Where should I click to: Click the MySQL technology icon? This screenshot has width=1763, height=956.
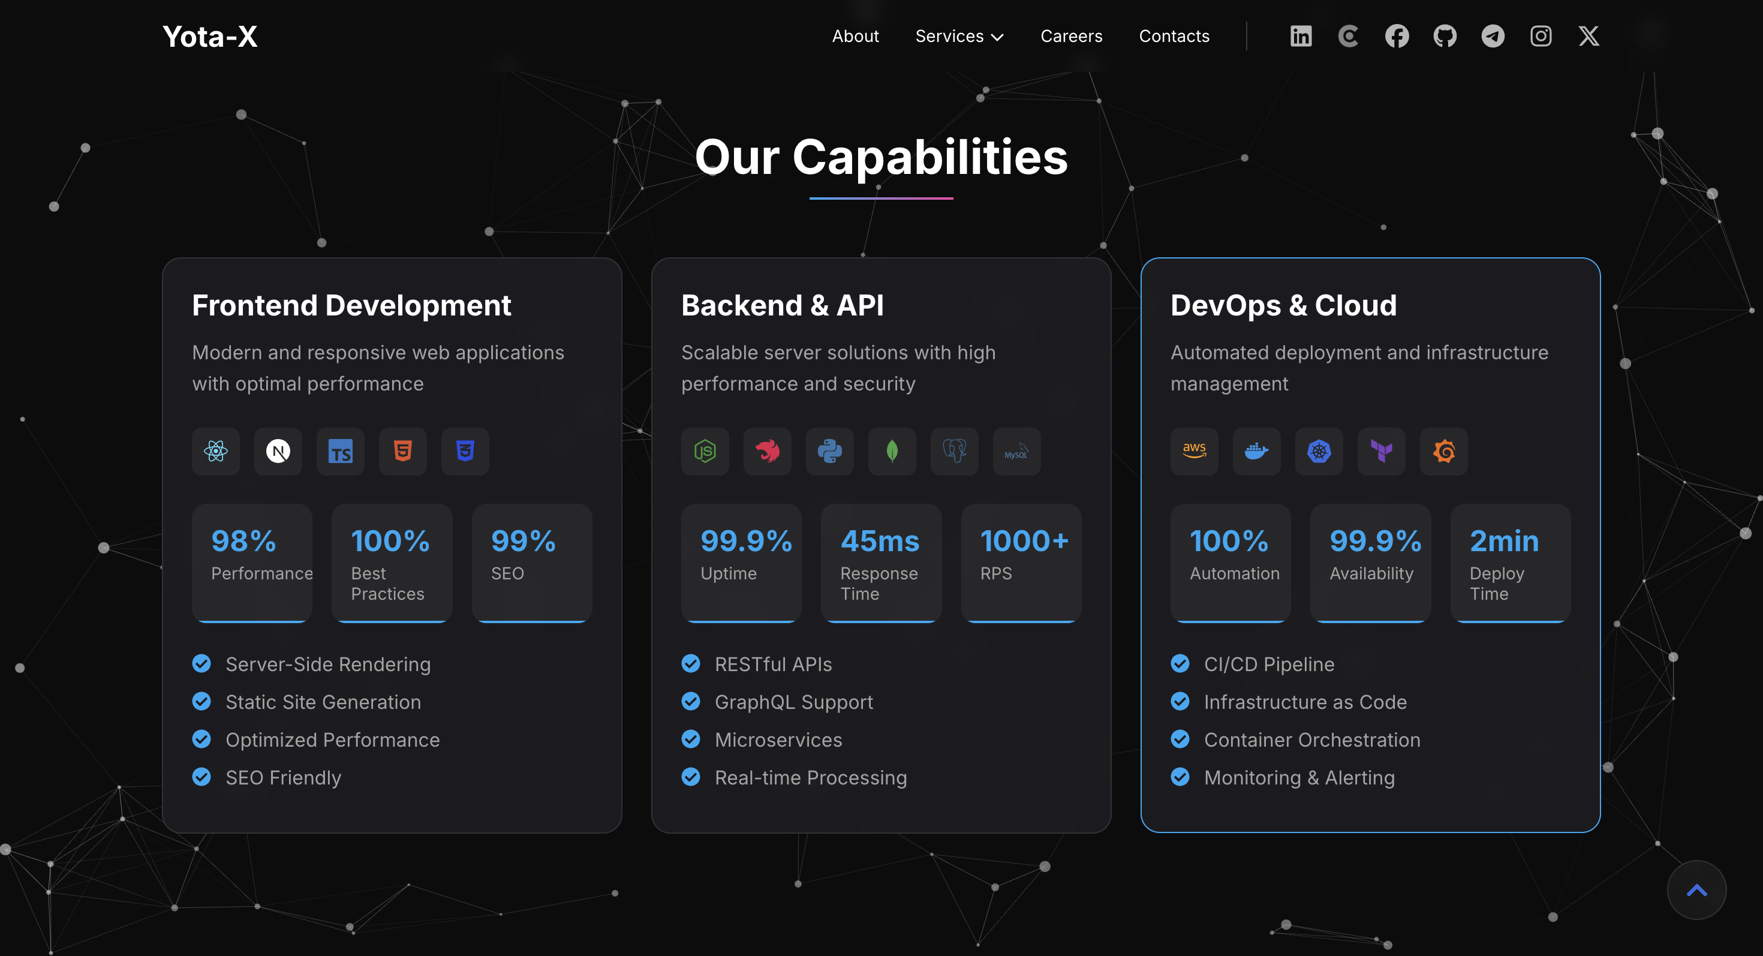coord(1016,452)
